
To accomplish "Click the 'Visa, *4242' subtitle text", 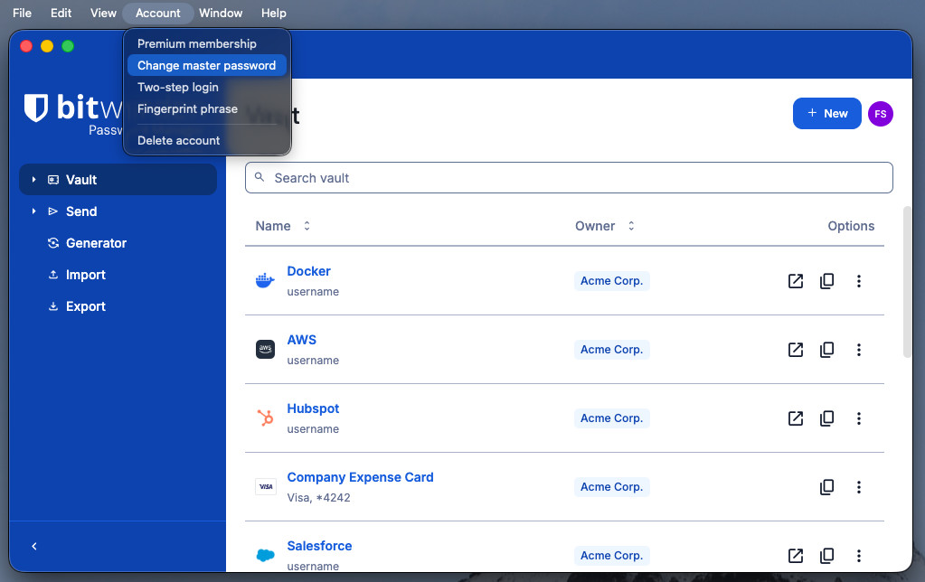I will 318,498.
